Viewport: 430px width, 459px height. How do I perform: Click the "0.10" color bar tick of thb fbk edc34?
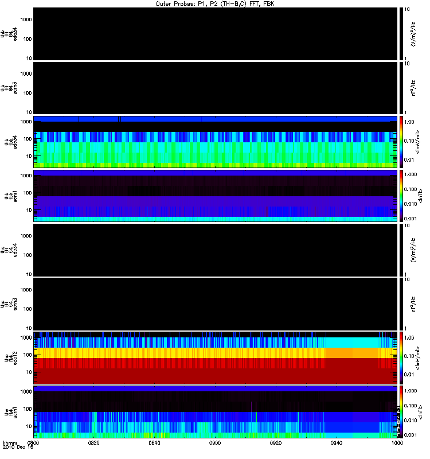click(409, 141)
